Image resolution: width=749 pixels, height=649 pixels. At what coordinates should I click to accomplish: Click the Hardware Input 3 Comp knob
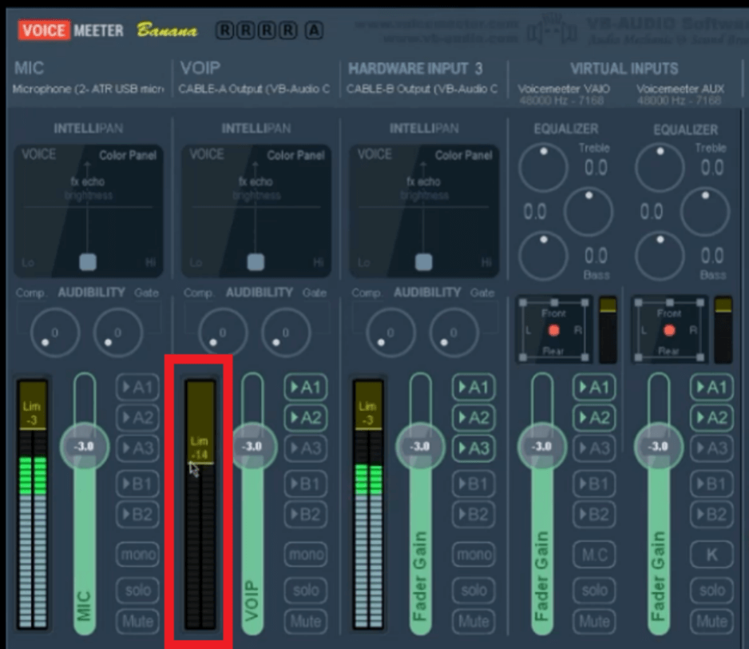[x=390, y=332]
